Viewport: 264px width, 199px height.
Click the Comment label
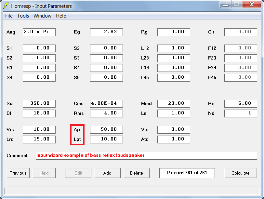[x=17, y=155]
